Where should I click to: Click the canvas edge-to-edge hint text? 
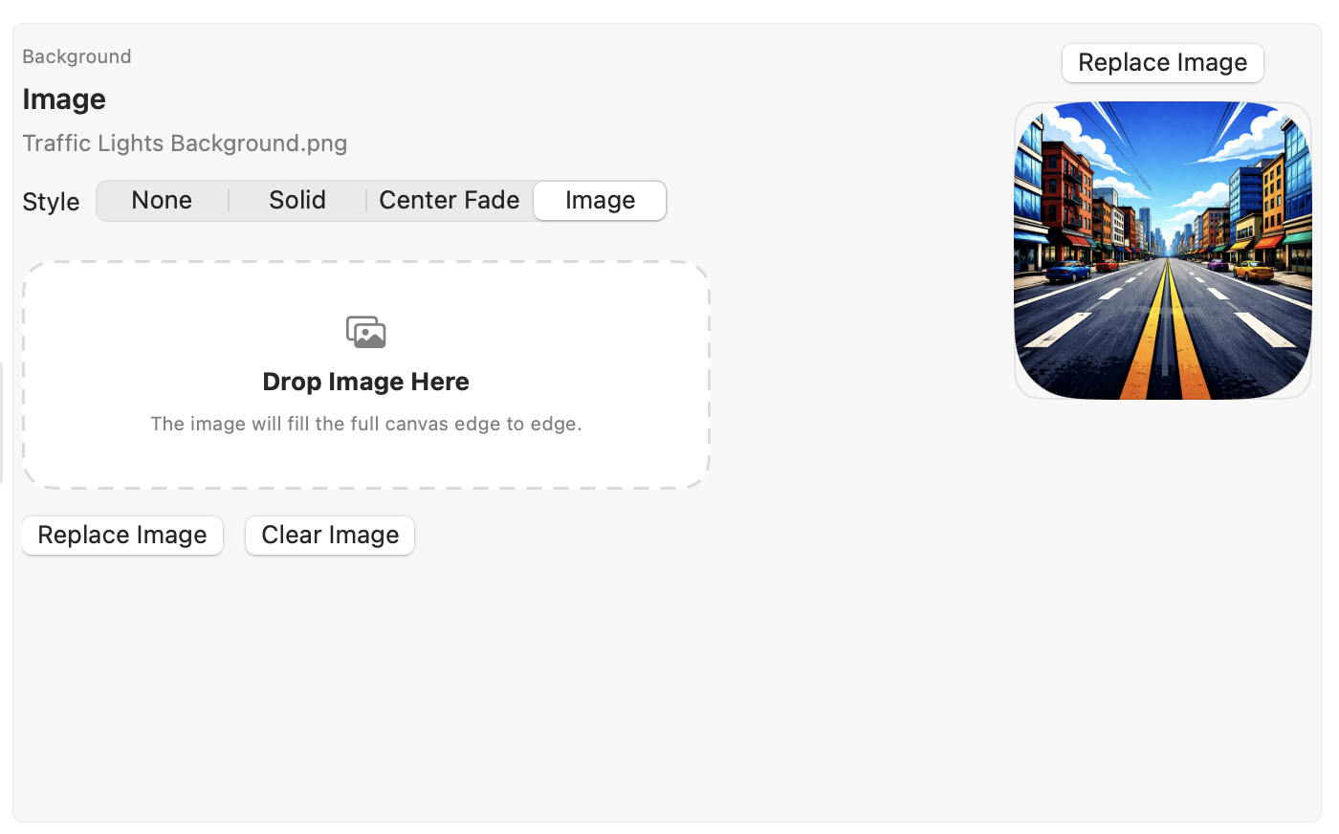[366, 424]
